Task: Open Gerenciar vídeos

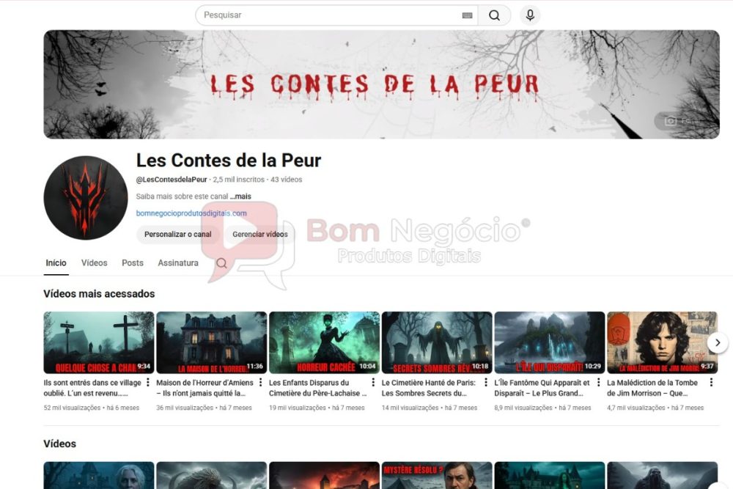Action: [x=260, y=235]
